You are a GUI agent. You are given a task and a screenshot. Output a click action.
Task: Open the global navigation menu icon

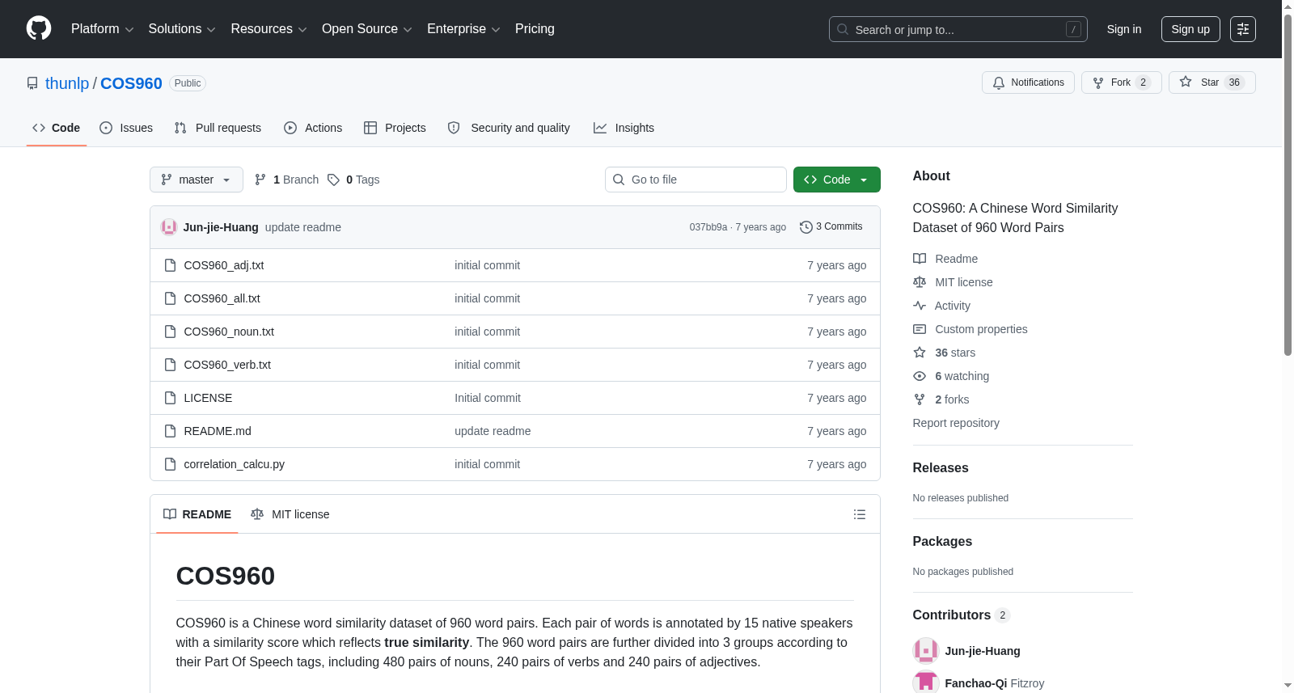[1243, 29]
